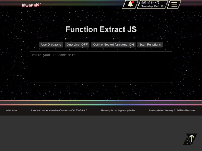Toggle One Line: OFF button
The image size is (202, 151).
pyautogui.click(x=77, y=45)
